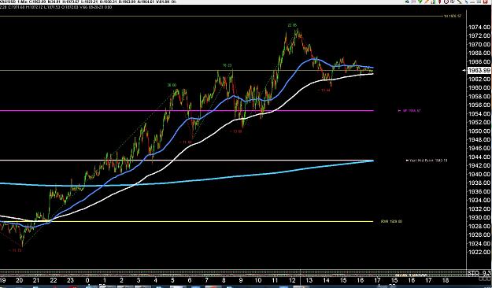Click the 22.95 swing high label
This screenshot has height=288, width=492.
pos(292,25)
